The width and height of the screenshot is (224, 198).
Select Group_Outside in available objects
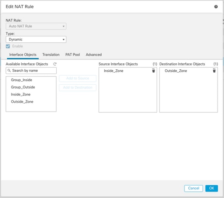click(x=23, y=87)
